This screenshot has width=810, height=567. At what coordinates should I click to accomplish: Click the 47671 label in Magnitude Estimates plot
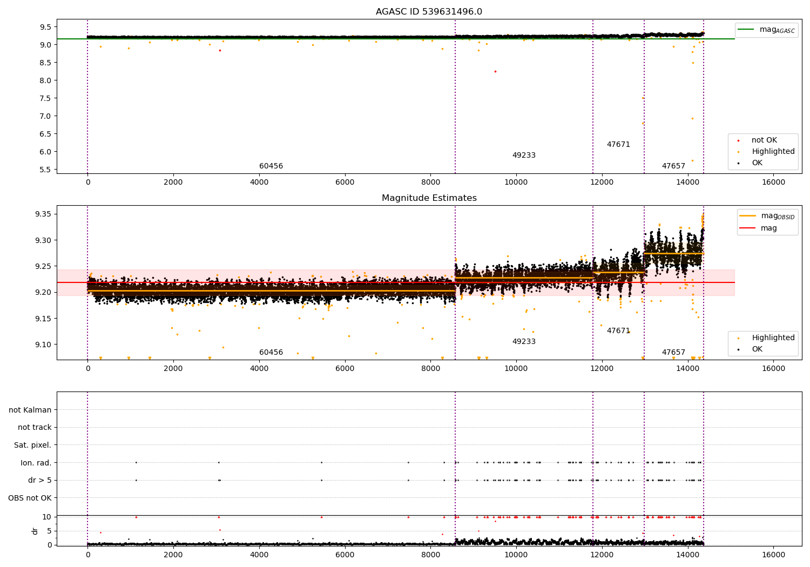(x=618, y=331)
